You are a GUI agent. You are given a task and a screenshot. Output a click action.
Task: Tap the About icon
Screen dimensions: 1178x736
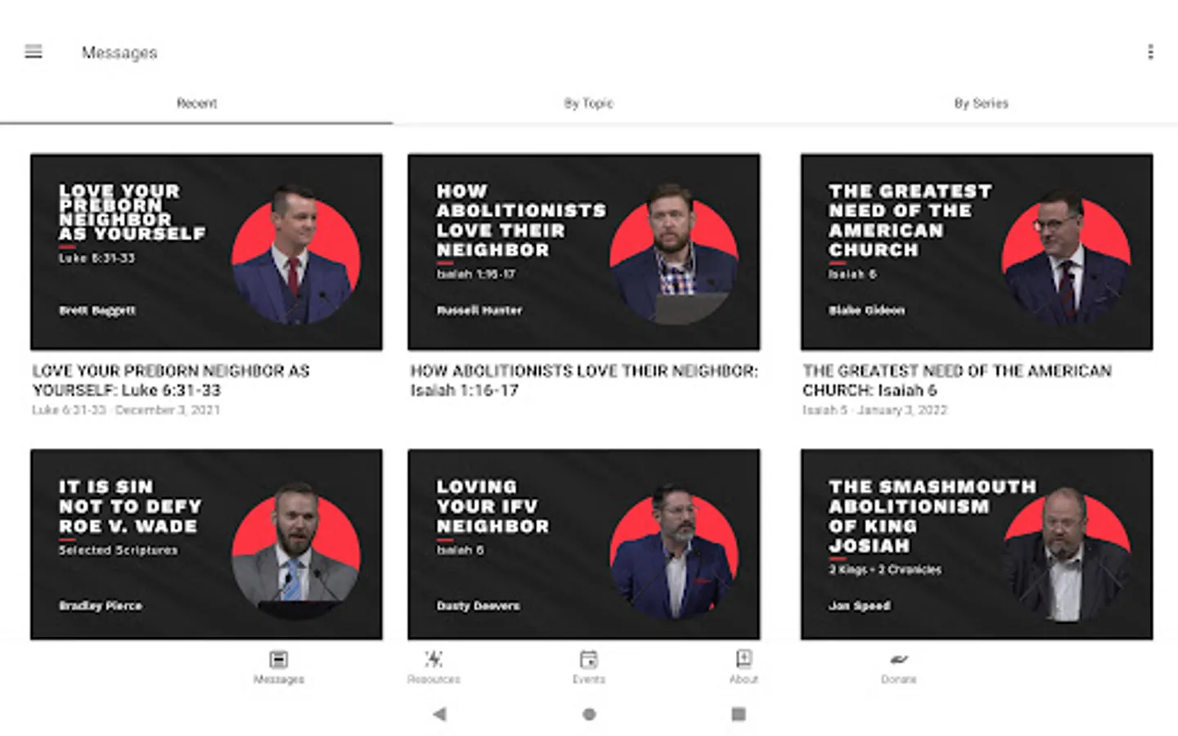(744, 659)
